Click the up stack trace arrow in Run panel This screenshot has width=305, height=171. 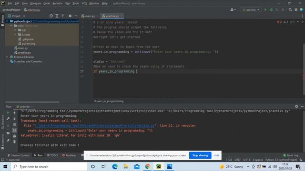tap(15, 113)
